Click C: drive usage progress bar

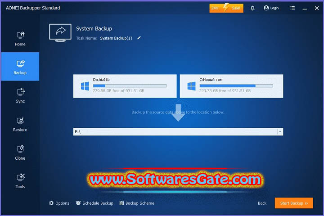(x=236, y=85)
